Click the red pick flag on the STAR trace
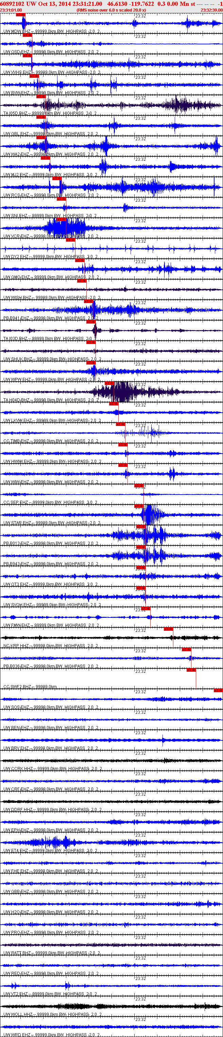 (139, 506)
